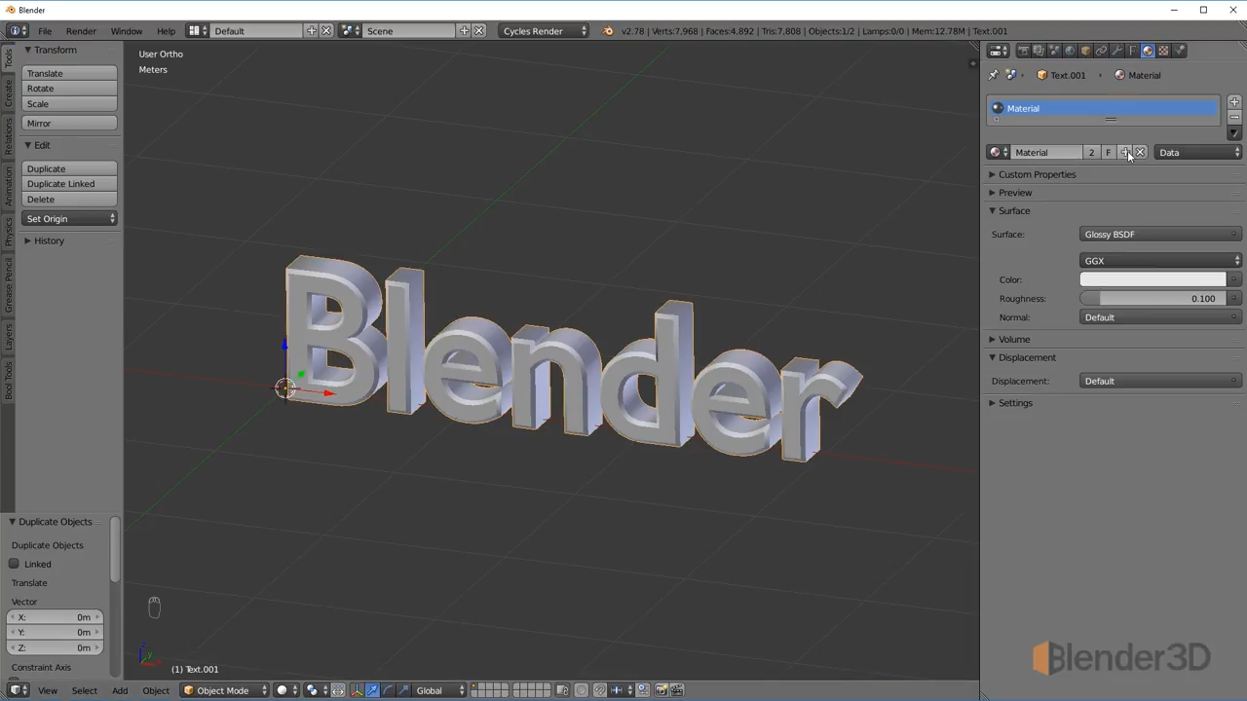Open the Cycles Render engine dropdown

(545, 31)
